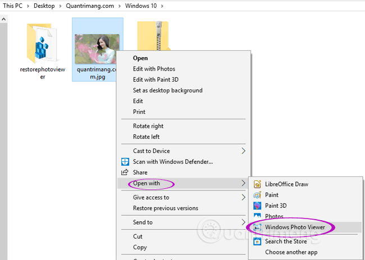Image resolution: width=365 pixels, height=260 pixels.
Task: Click the Photos app icon
Action: [x=257, y=216]
